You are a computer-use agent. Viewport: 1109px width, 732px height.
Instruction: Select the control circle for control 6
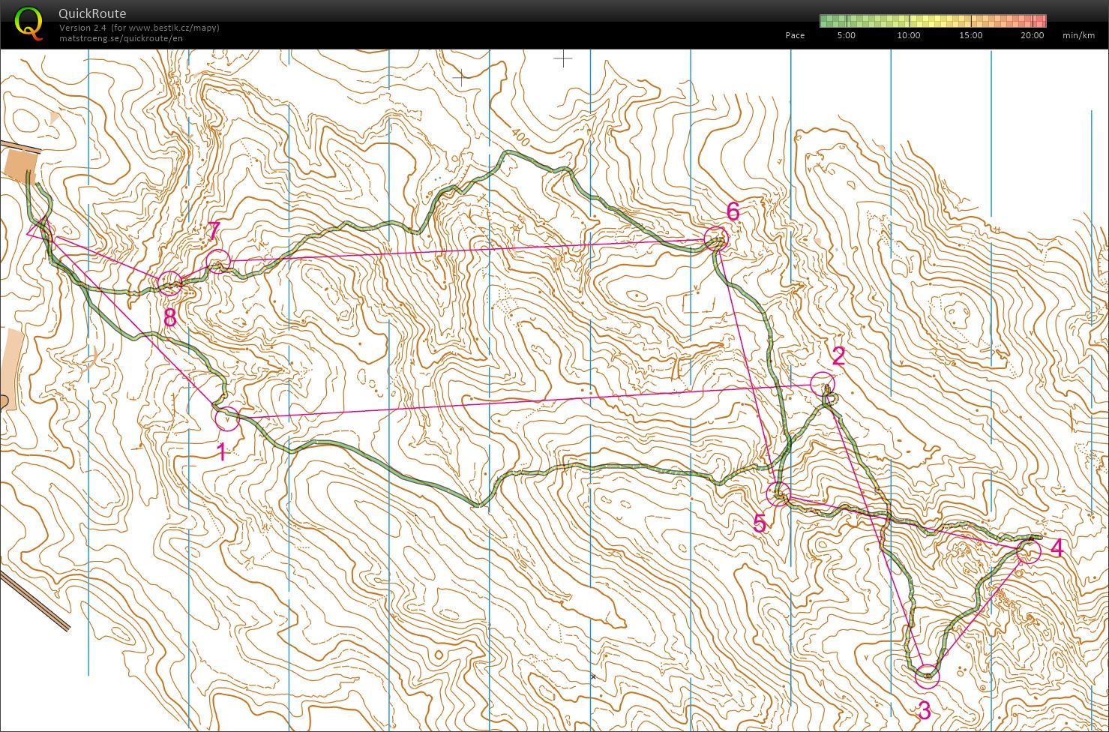[x=716, y=238]
